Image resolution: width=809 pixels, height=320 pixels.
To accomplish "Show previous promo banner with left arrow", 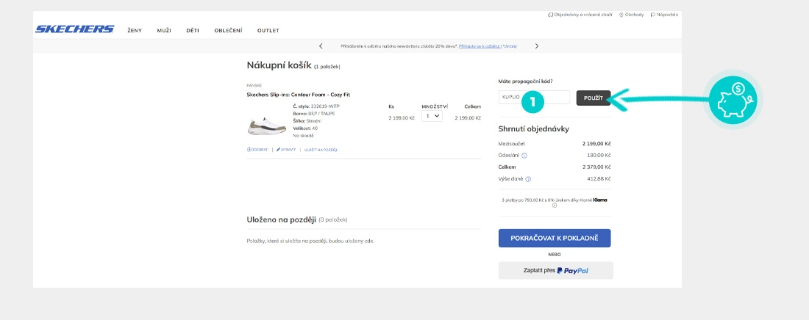I will [x=321, y=46].
